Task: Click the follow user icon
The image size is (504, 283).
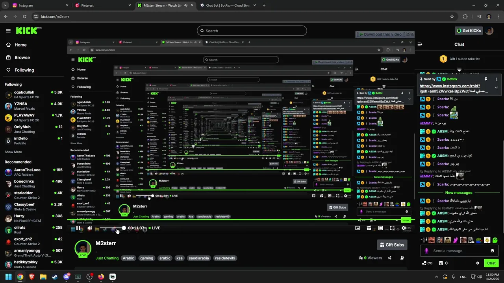Action: point(402,258)
